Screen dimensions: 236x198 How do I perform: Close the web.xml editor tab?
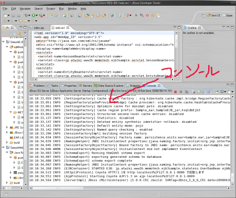(x=68, y=28)
